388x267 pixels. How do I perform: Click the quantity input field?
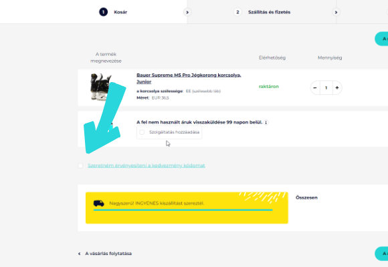[x=326, y=87]
